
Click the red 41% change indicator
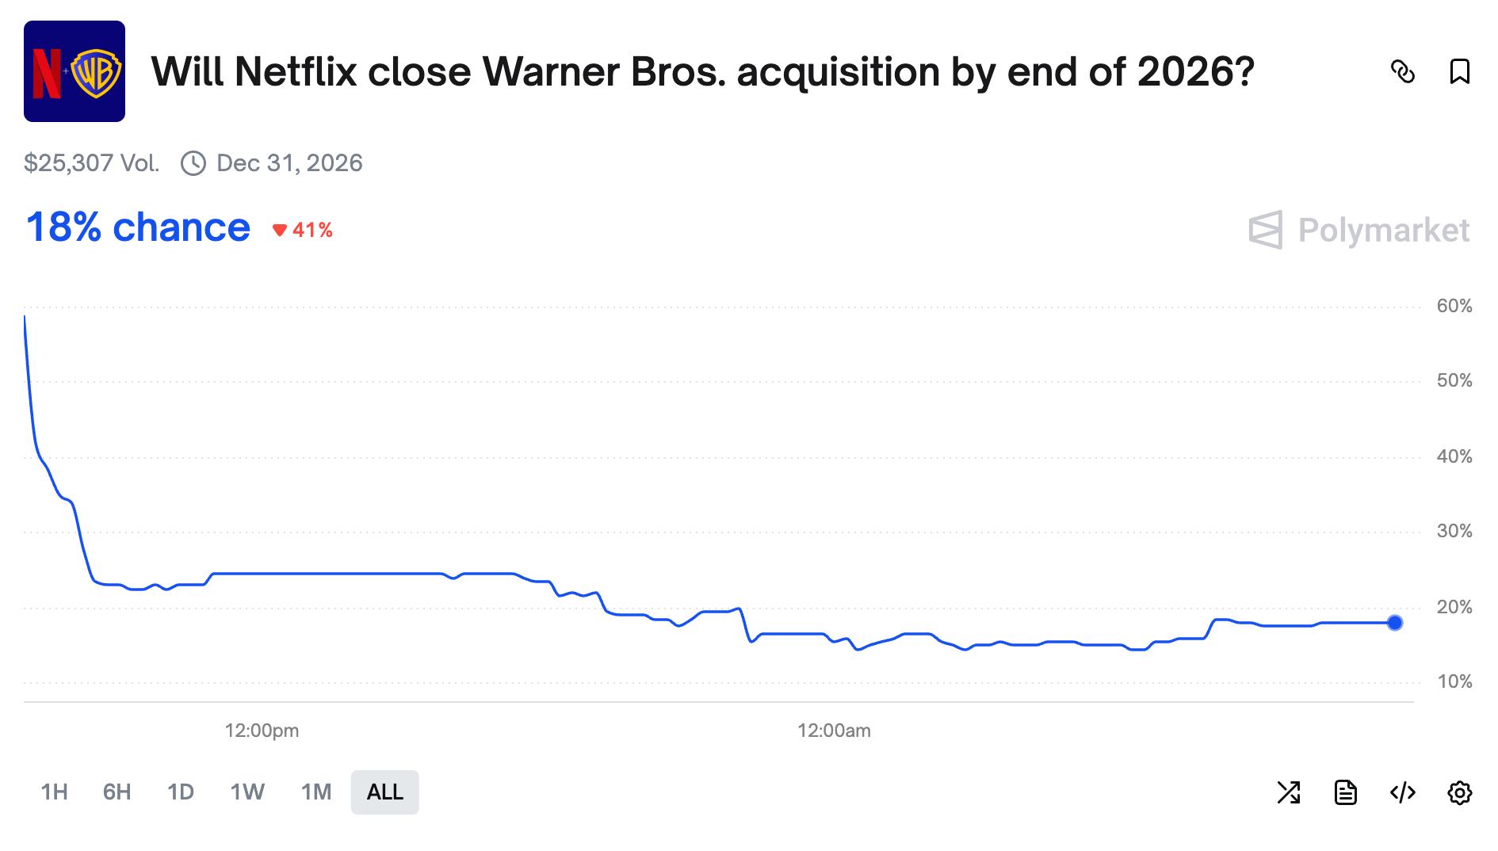[x=304, y=230]
